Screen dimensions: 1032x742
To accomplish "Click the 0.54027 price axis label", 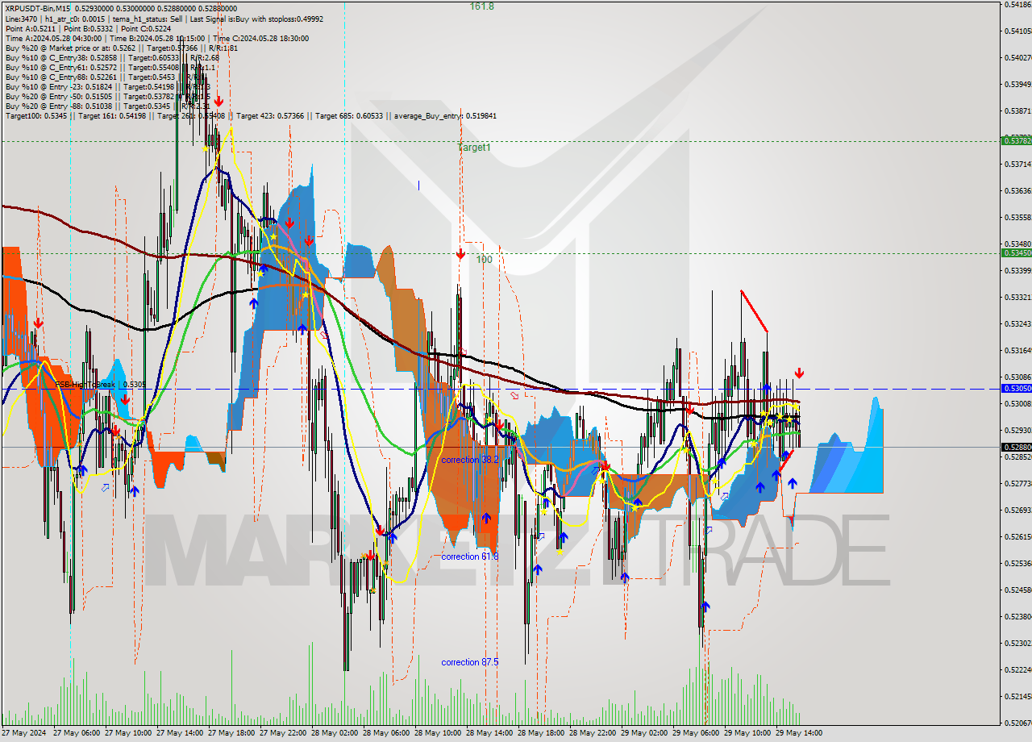I will pyautogui.click(x=1018, y=57).
